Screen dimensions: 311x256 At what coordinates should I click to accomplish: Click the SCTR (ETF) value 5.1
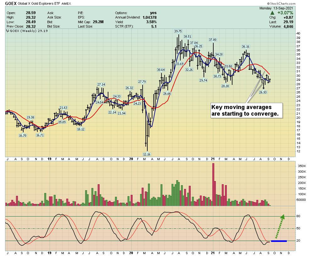point(154,27)
